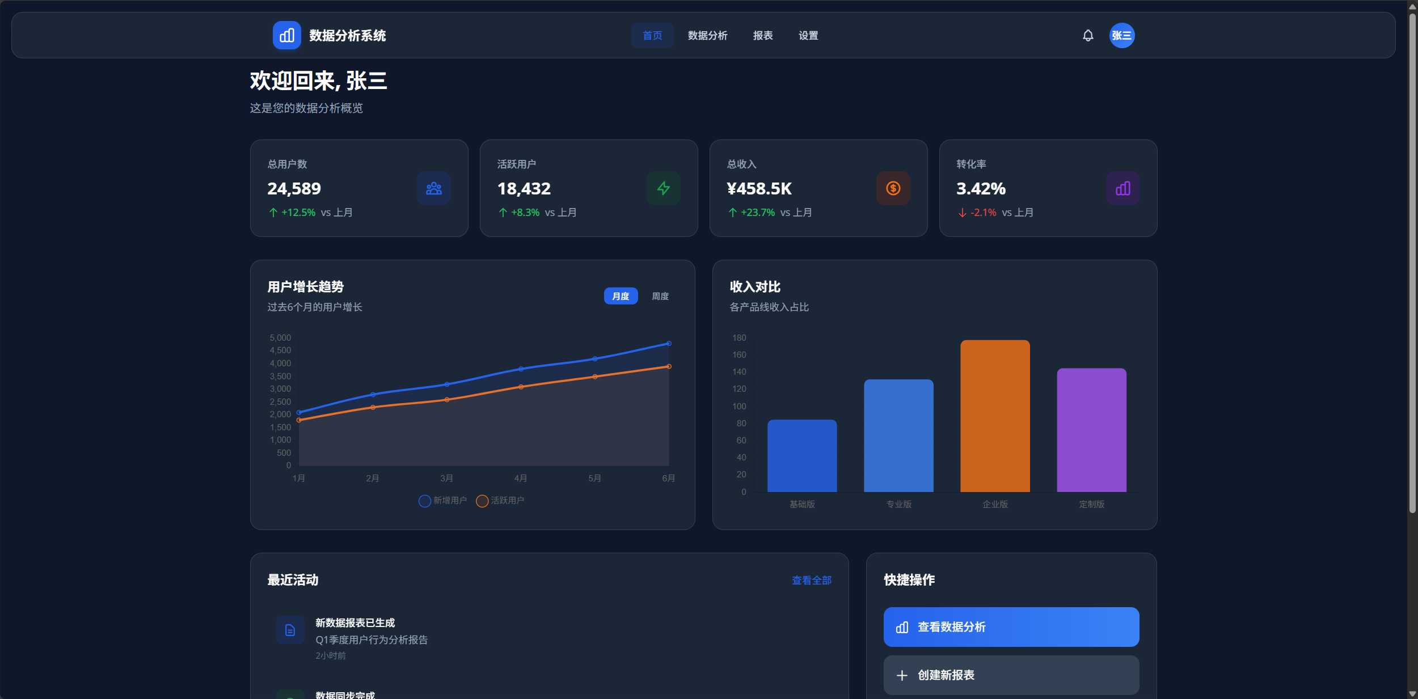The height and width of the screenshot is (699, 1418).
Task: Click the 数据分析系统 logo icon
Action: coord(286,36)
